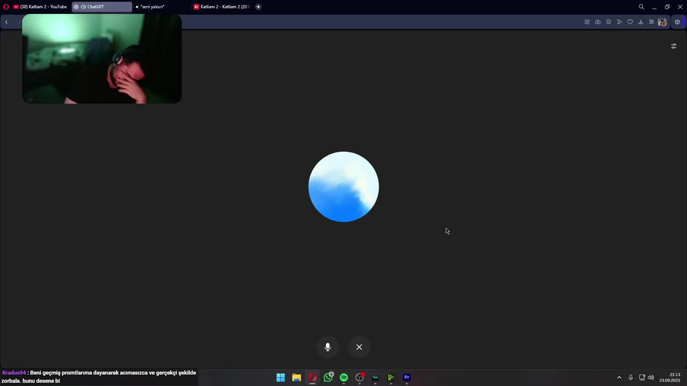Expand the hidden system tray icons
The height and width of the screenshot is (386, 687).
pyautogui.click(x=619, y=377)
